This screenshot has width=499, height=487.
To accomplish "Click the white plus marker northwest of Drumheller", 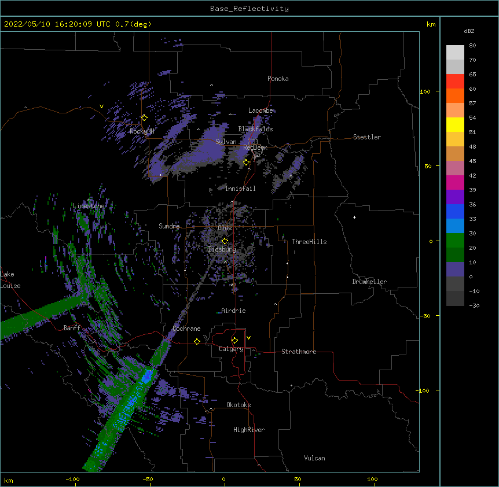I will [354, 217].
